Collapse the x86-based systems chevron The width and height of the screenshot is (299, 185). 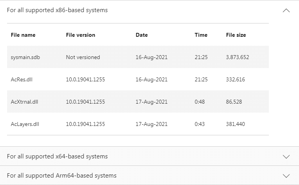pyautogui.click(x=286, y=10)
